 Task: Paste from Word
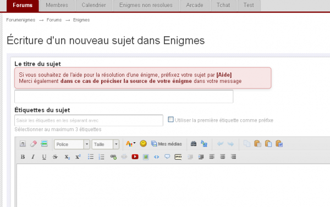pos(279,144)
